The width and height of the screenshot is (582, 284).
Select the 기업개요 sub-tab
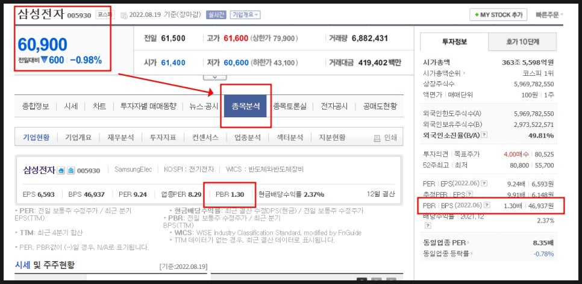click(x=78, y=138)
